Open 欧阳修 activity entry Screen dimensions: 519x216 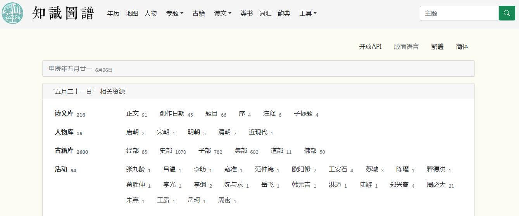coord(301,169)
